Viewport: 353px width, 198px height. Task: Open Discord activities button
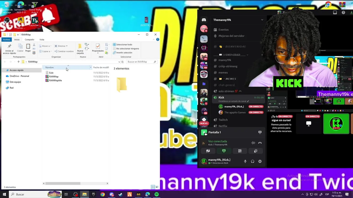[240, 151]
